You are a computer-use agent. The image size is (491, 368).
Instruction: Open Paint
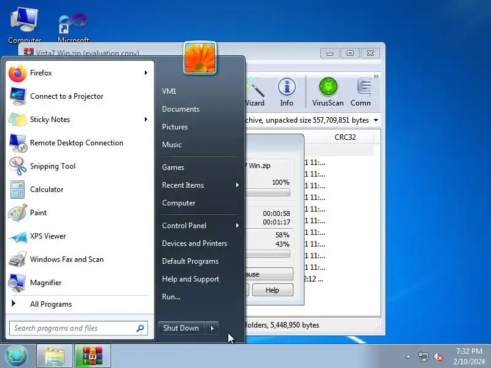(79, 213)
